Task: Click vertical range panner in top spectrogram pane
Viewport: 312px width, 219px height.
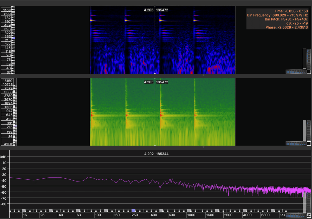Action: click(304, 59)
